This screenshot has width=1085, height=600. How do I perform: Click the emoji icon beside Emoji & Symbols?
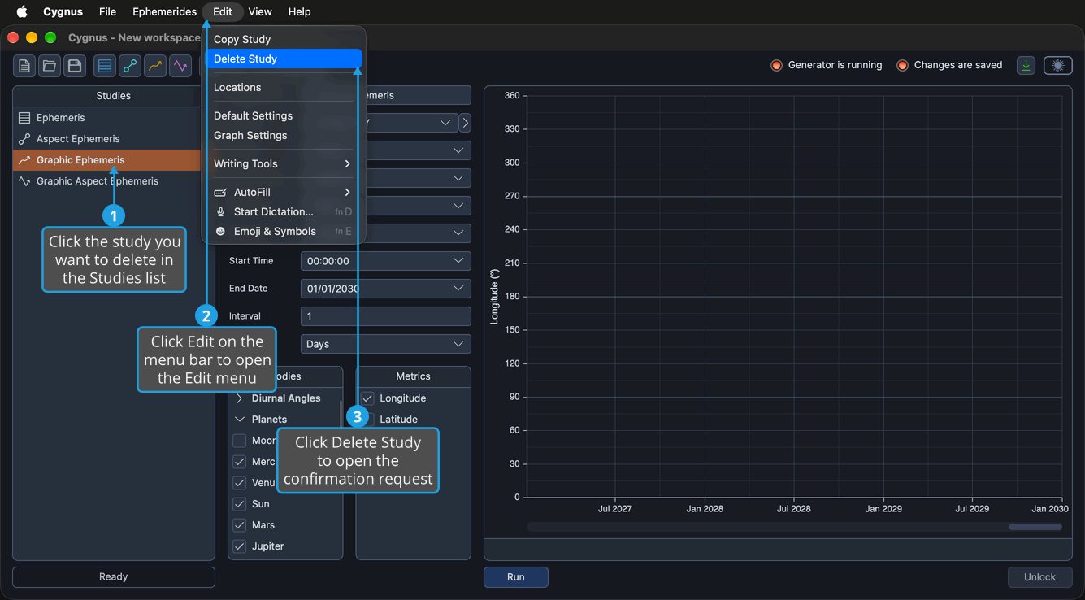[220, 232]
